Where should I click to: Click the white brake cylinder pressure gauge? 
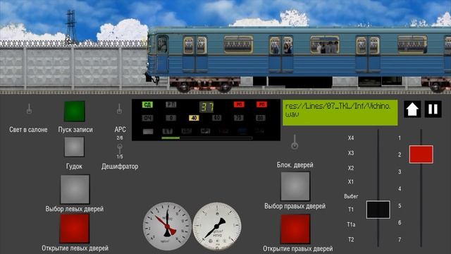(x=217, y=226)
